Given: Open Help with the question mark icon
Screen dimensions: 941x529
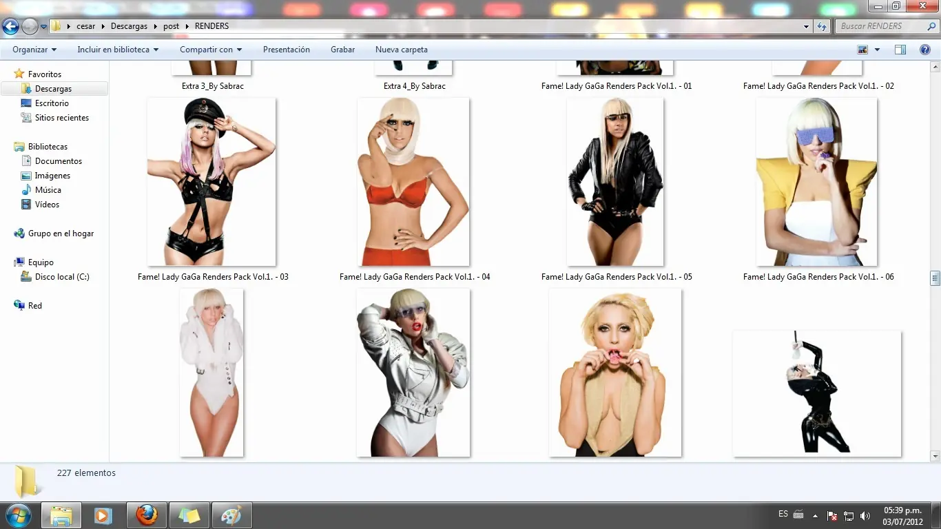Looking at the screenshot, I should (925, 50).
